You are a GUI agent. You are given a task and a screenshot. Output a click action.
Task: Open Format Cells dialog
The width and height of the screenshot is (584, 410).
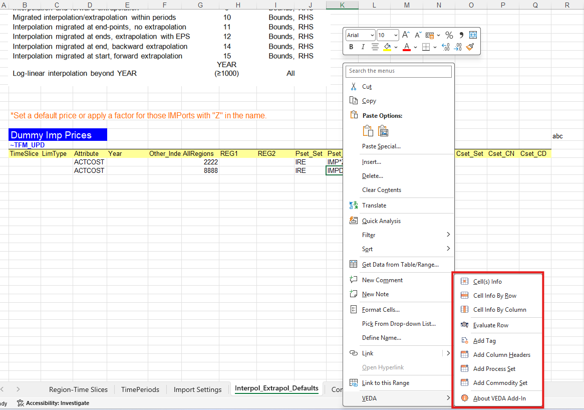coord(399,309)
